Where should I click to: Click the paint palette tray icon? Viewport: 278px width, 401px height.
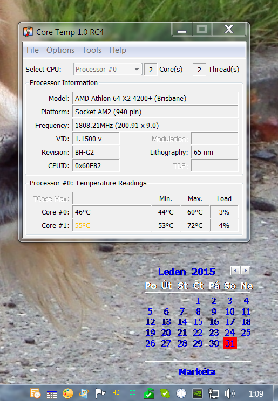(x=68, y=393)
